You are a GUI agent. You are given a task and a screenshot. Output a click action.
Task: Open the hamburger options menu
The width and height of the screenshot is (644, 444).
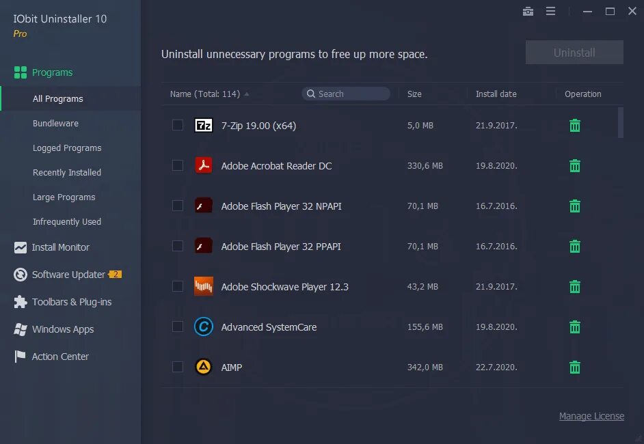click(x=550, y=11)
